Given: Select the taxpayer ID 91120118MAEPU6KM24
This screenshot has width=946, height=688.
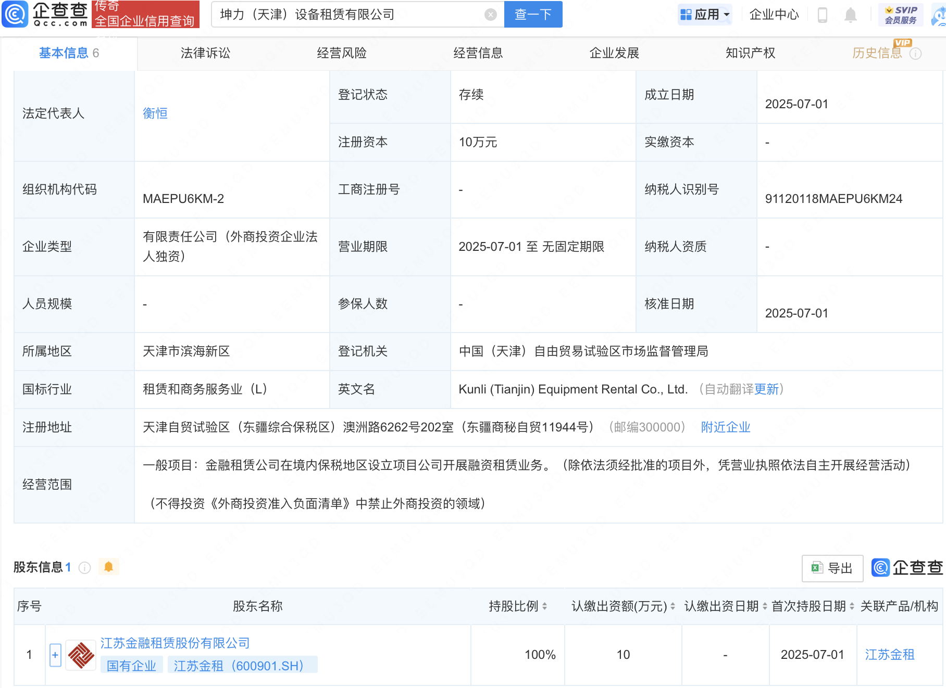Looking at the screenshot, I should 833,199.
